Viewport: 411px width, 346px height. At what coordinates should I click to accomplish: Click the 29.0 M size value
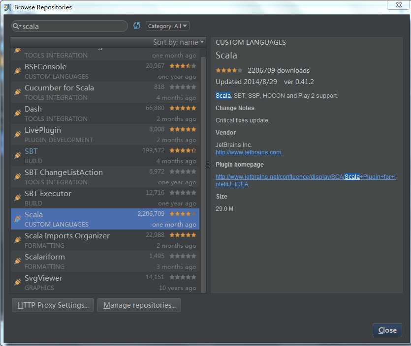pos(224,209)
